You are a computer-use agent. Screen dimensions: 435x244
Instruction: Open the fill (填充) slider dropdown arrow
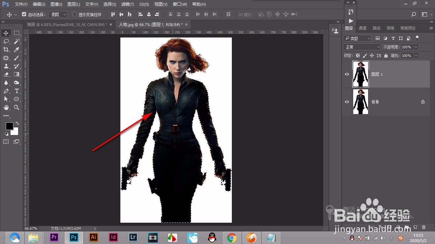point(416,56)
